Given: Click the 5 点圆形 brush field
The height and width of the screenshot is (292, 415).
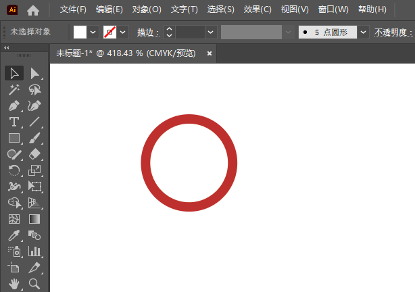Looking at the screenshot, I should pyautogui.click(x=328, y=32).
